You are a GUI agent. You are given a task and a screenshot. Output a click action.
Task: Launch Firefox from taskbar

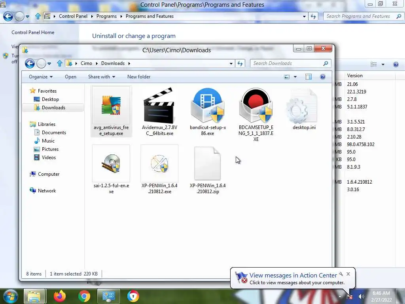click(x=59, y=296)
